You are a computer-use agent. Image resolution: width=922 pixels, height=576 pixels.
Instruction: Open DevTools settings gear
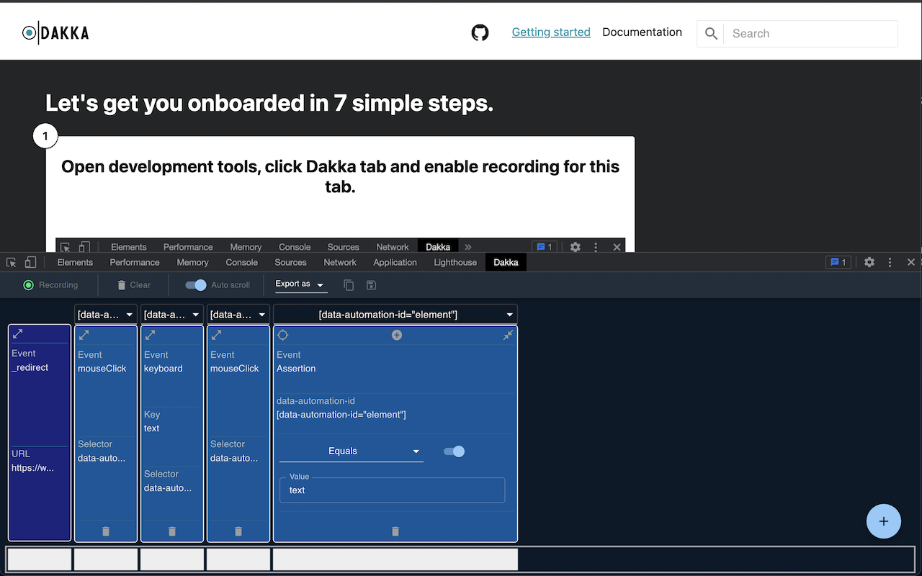tap(869, 262)
